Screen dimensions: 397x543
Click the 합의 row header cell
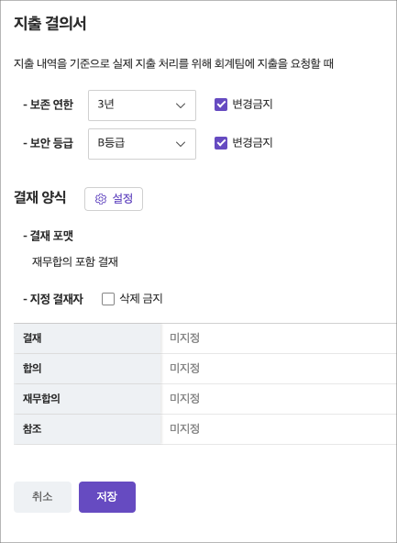[88, 369]
